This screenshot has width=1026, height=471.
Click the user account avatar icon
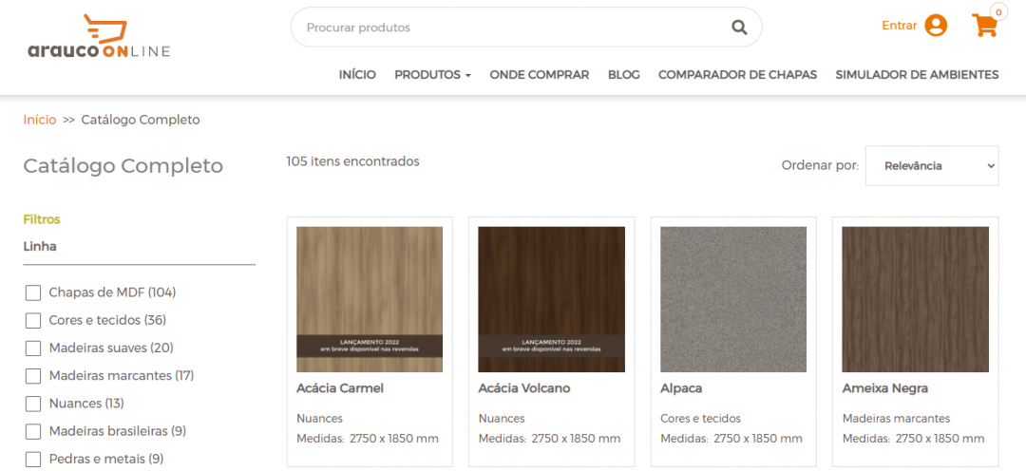click(936, 26)
